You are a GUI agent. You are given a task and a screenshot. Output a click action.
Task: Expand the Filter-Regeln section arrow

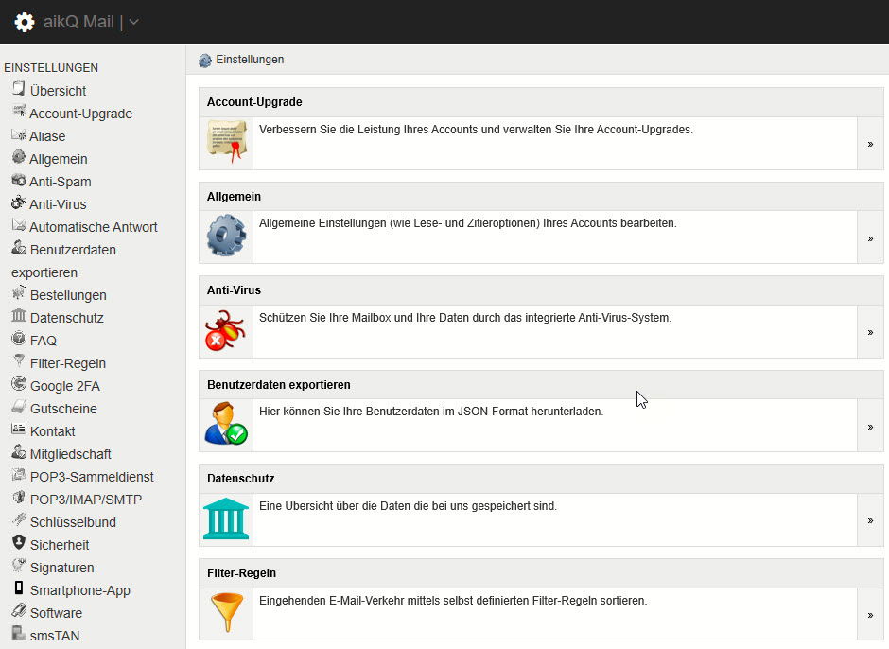pos(870,615)
